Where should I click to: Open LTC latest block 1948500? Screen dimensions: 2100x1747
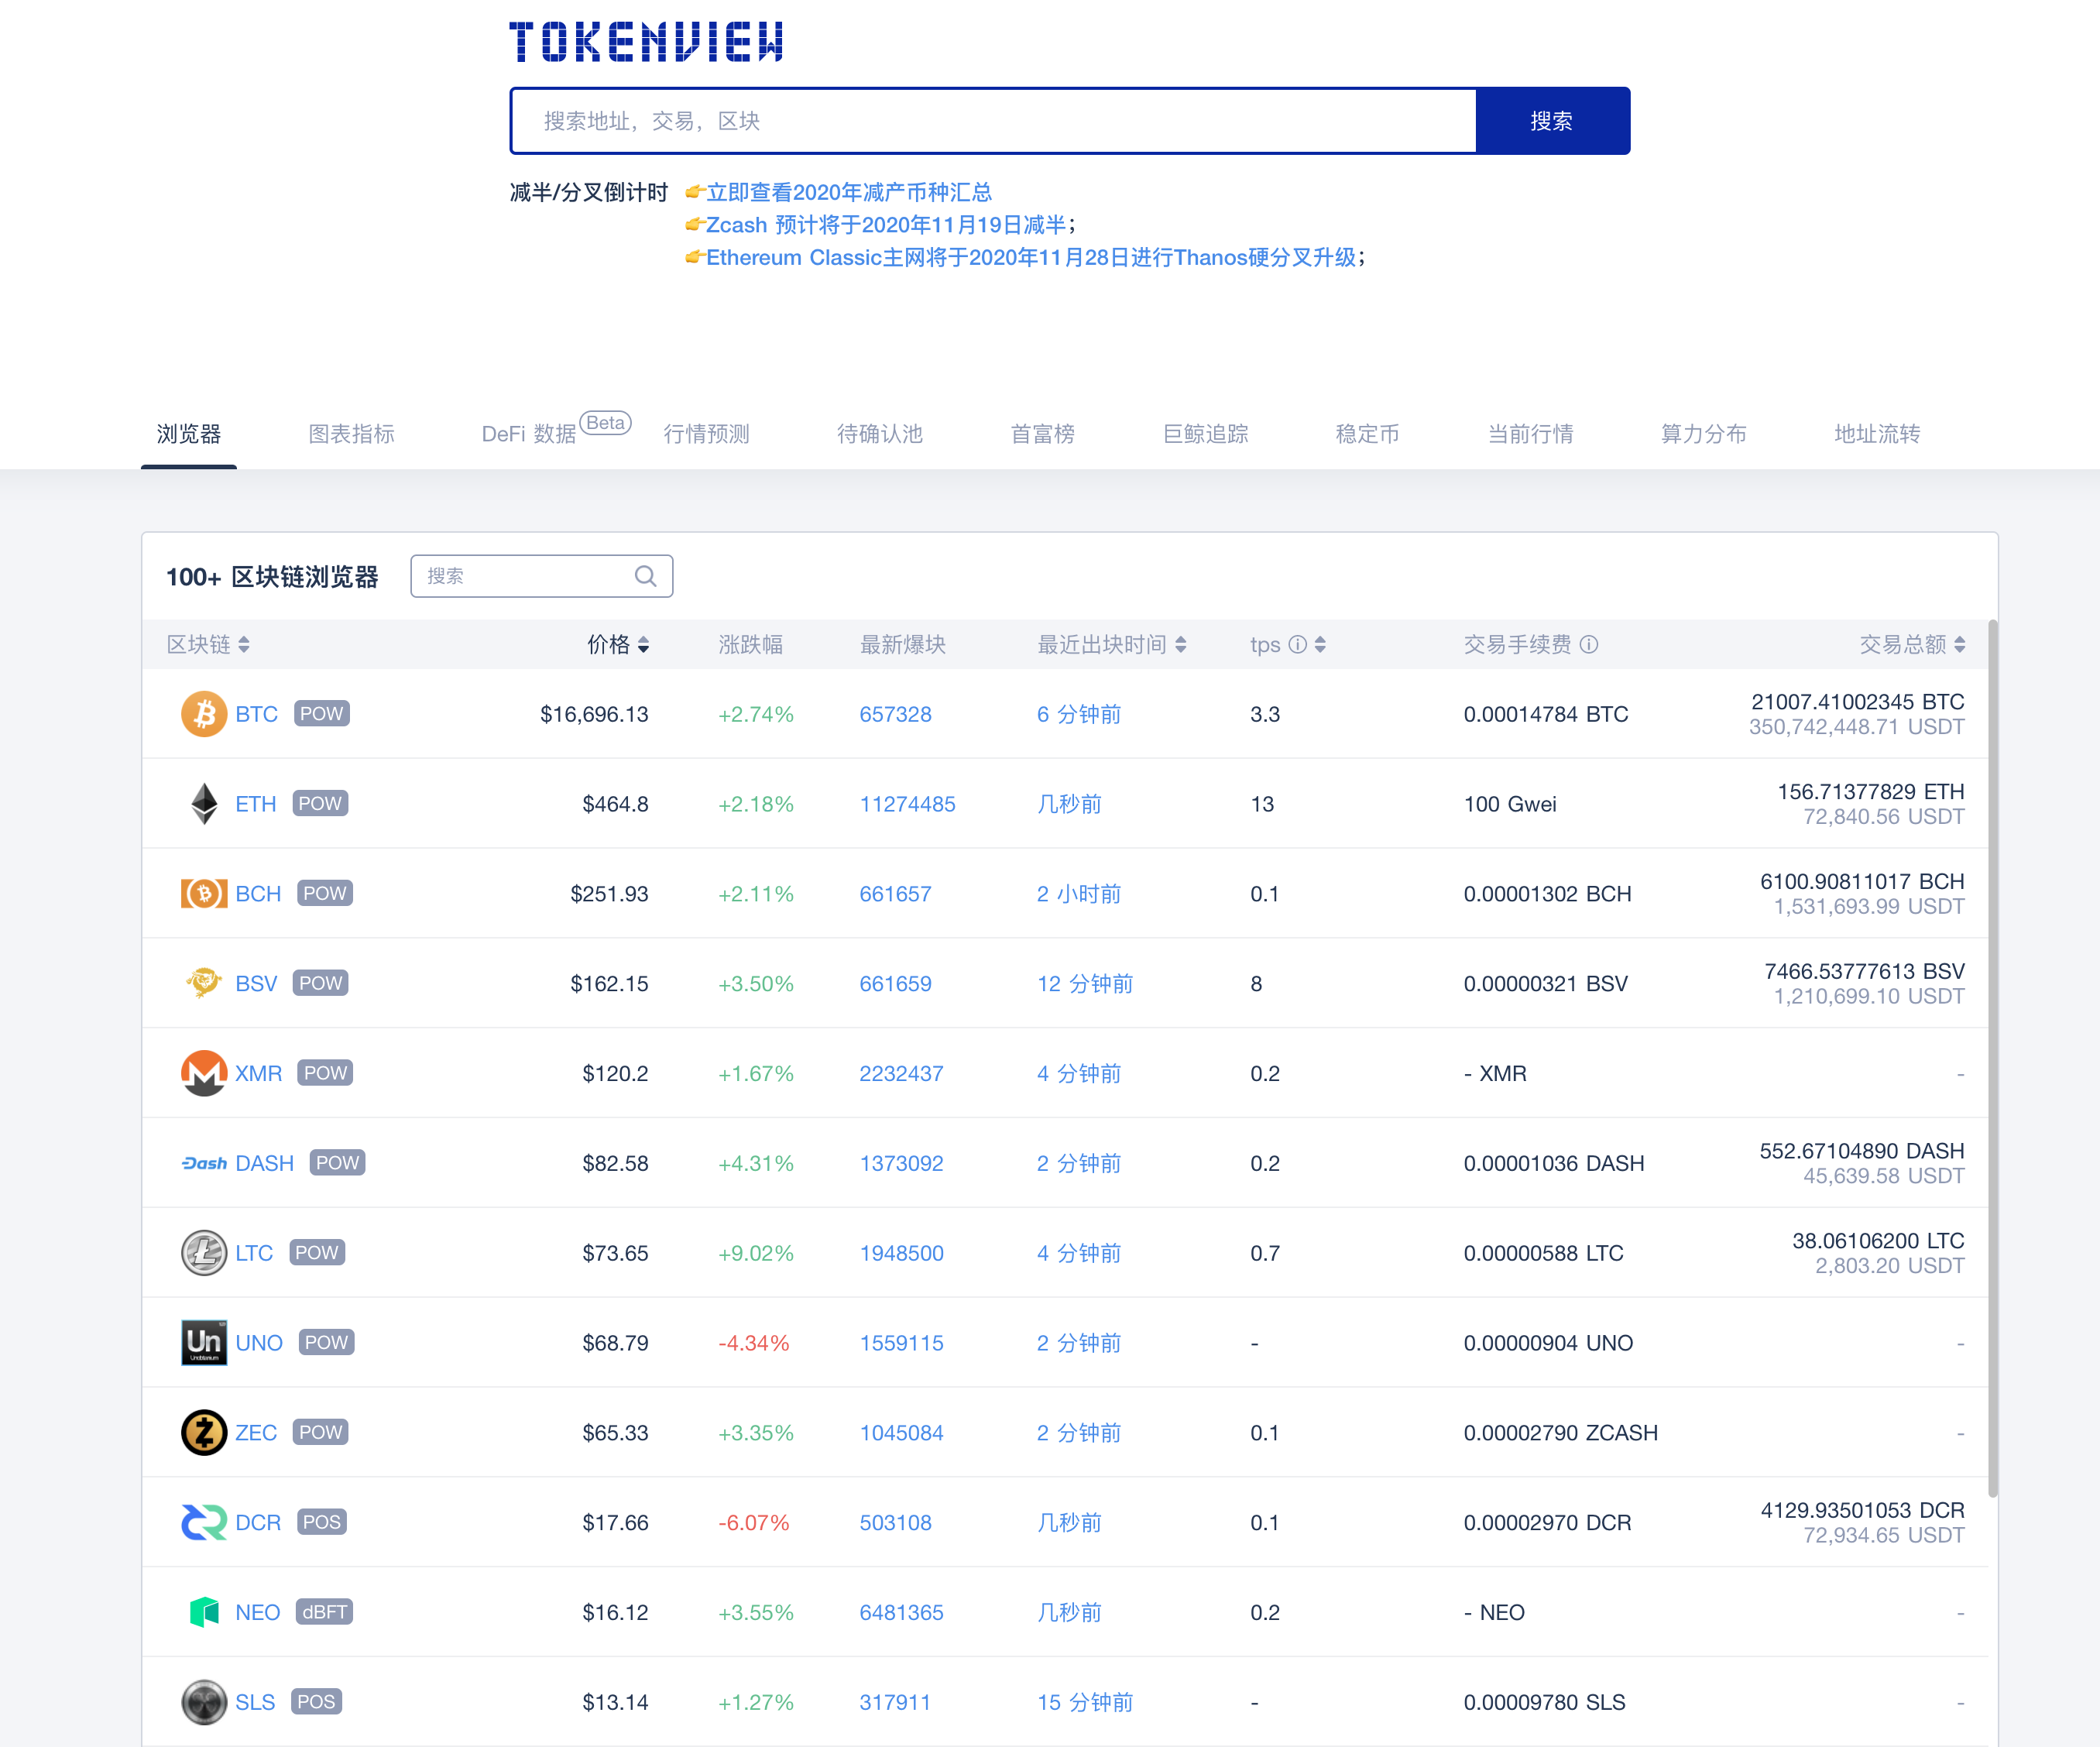click(902, 1253)
